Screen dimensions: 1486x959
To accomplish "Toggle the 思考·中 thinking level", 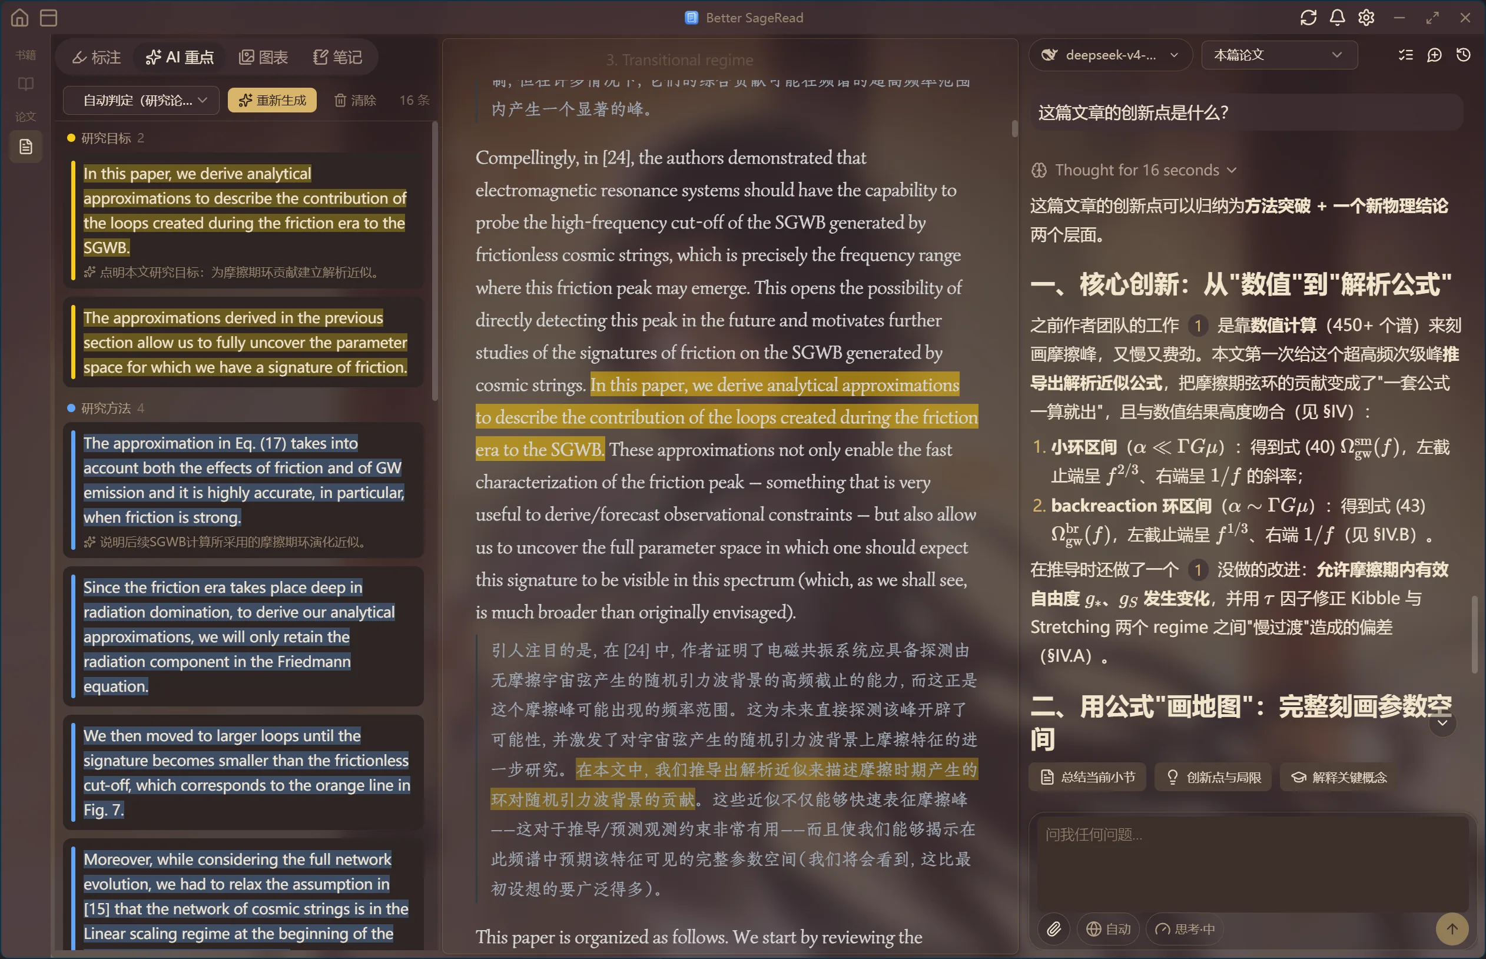I will [x=1185, y=929].
